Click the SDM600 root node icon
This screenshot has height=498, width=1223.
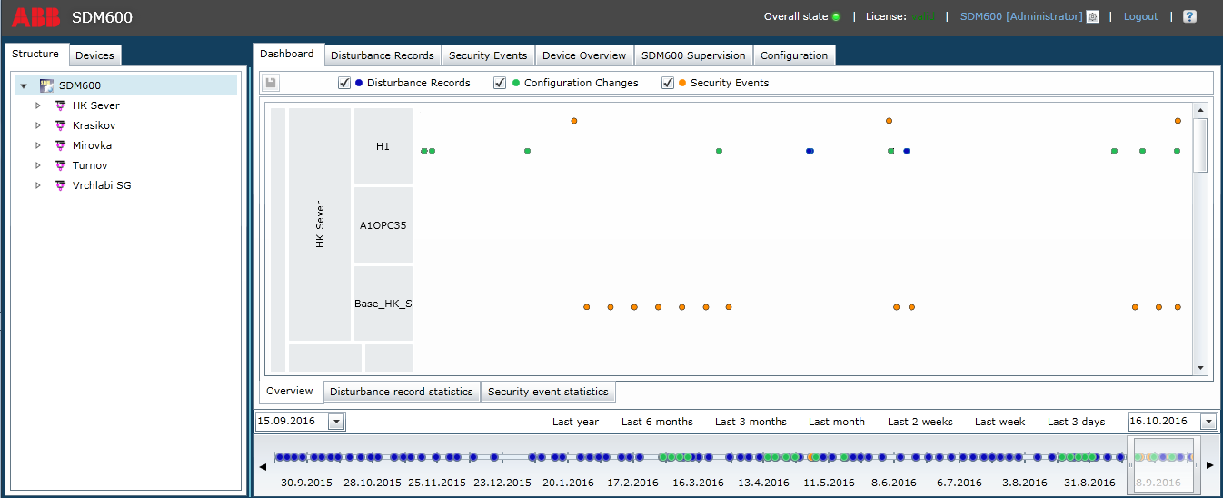click(x=46, y=85)
